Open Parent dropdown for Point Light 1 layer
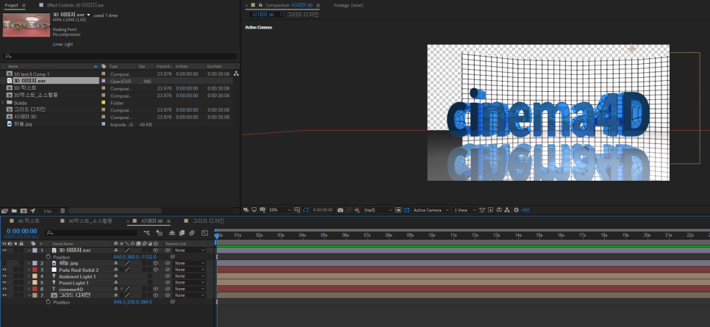Screen dimensions: 710x327 (x=190, y=283)
